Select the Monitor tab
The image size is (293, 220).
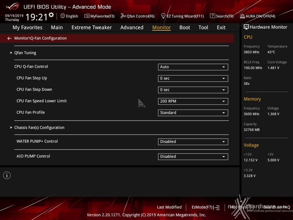tap(161, 27)
